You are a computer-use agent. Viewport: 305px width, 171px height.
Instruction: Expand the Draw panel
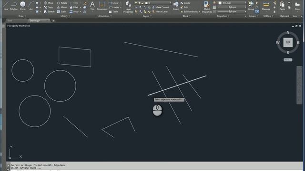pyautogui.click(x=22, y=16)
